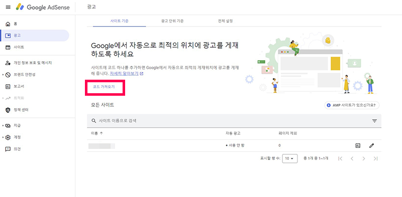The height and width of the screenshot is (197, 402).
Task: Click the 브랜드 안전성 block icon
Action: 8,75
